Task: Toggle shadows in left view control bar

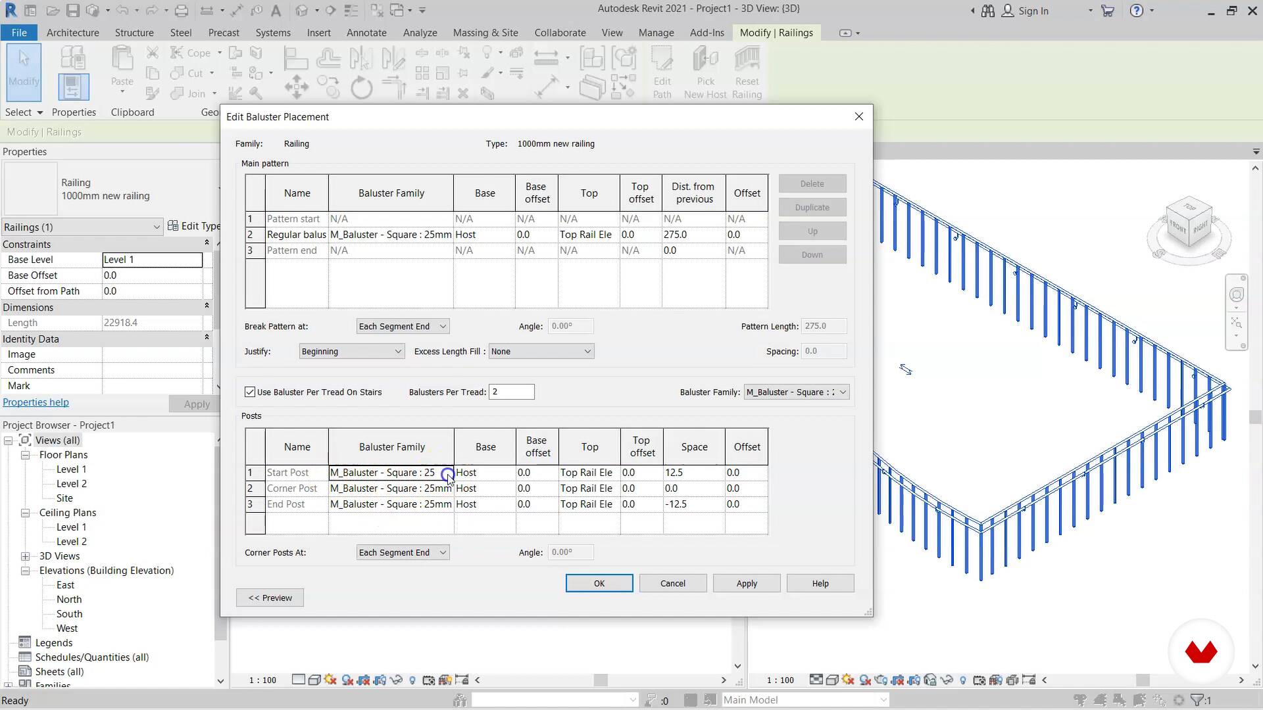Action: 347,680
